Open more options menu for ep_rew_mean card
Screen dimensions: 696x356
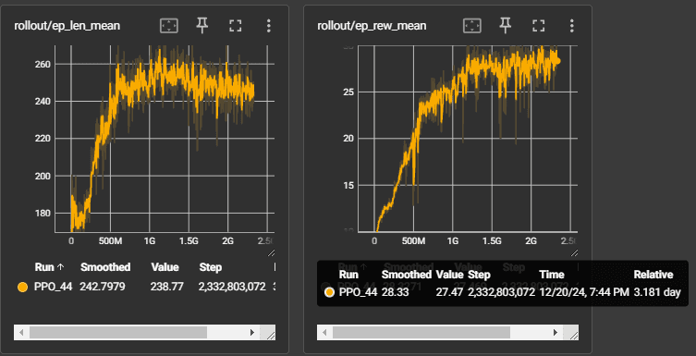coord(572,26)
